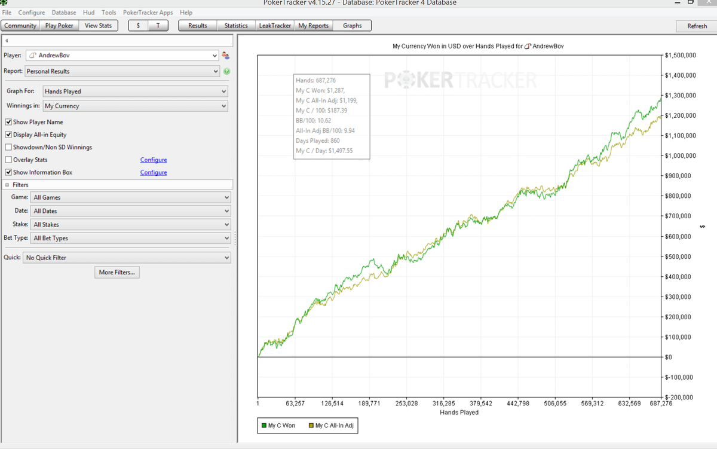
Task: Switch to cash games with $ button
Action: pyautogui.click(x=139, y=26)
